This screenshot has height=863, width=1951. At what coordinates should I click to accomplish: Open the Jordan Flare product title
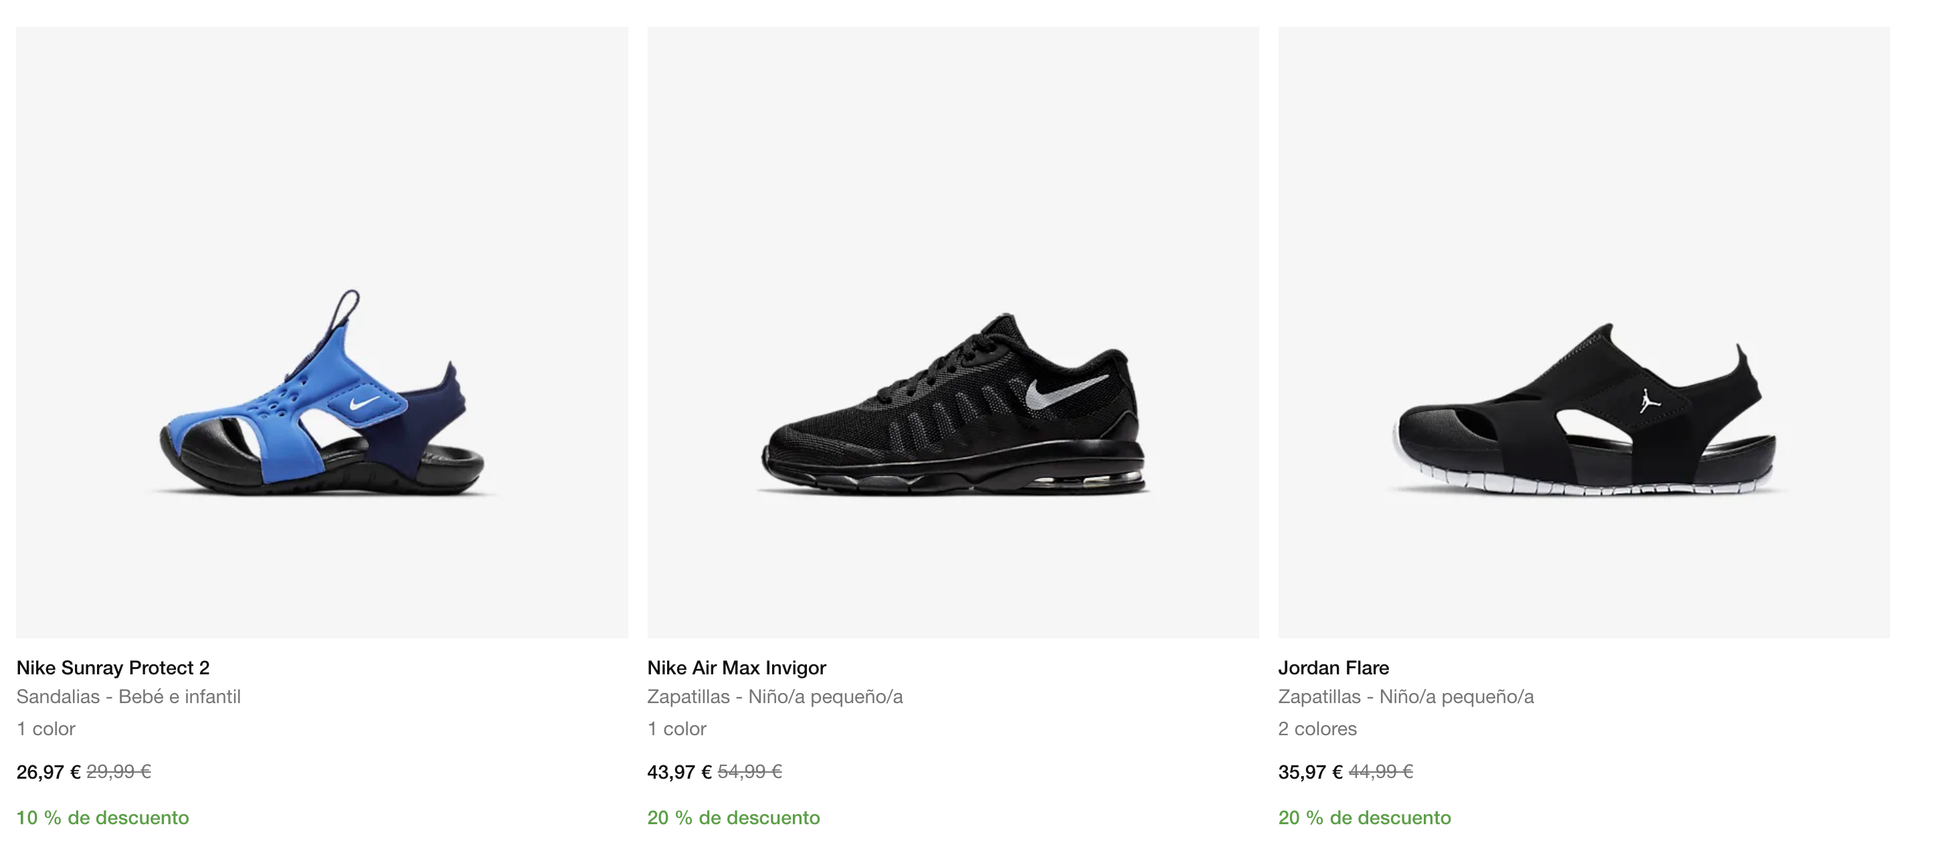coord(1333,668)
